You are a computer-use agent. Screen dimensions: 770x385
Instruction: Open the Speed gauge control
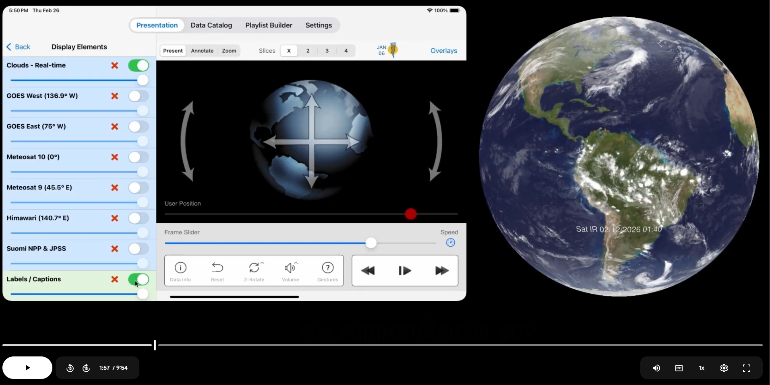(x=450, y=243)
